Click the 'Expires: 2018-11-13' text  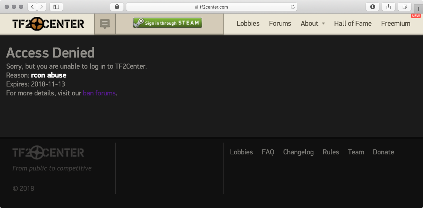coord(36,84)
